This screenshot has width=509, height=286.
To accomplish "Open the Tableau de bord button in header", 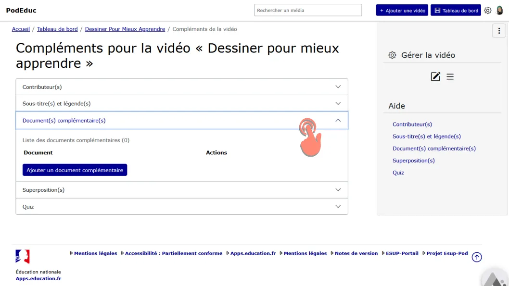I will click(456, 11).
